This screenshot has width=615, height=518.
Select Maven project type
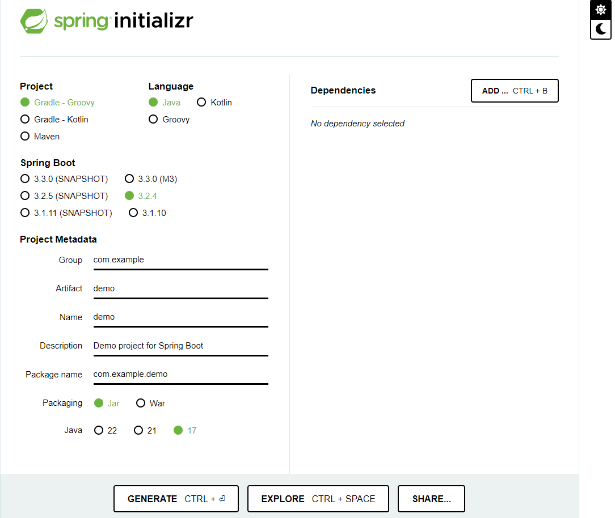[x=40, y=137]
